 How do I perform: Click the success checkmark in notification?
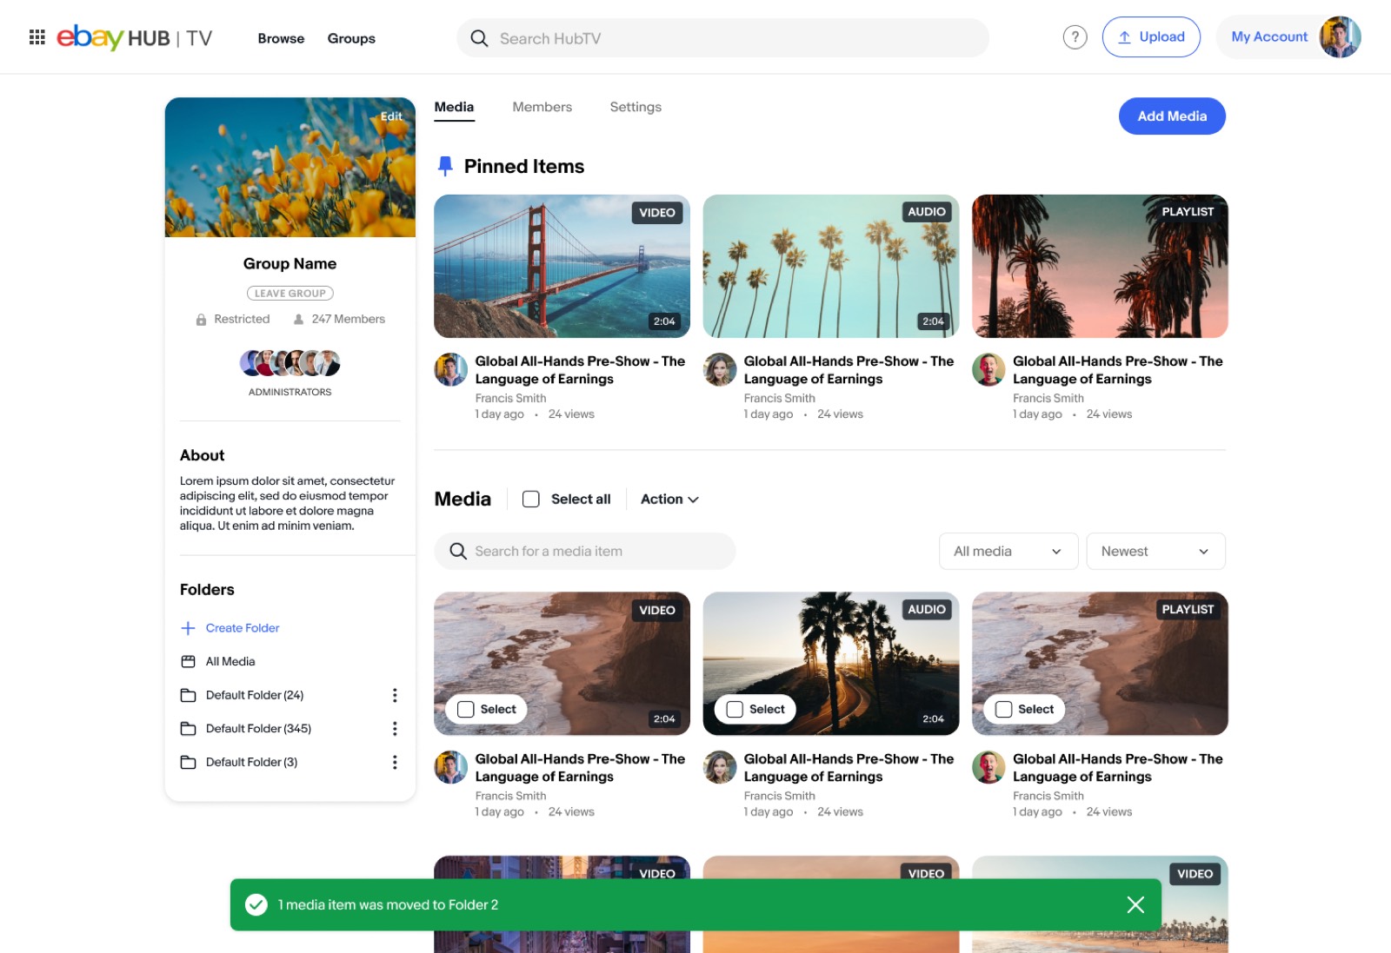(x=256, y=904)
